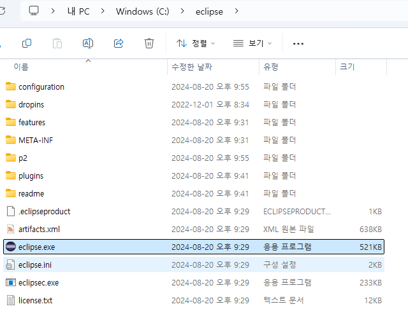Click eclipse in the breadcrumb path
Screen dimensions: 408x323
pyautogui.click(x=209, y=11)
